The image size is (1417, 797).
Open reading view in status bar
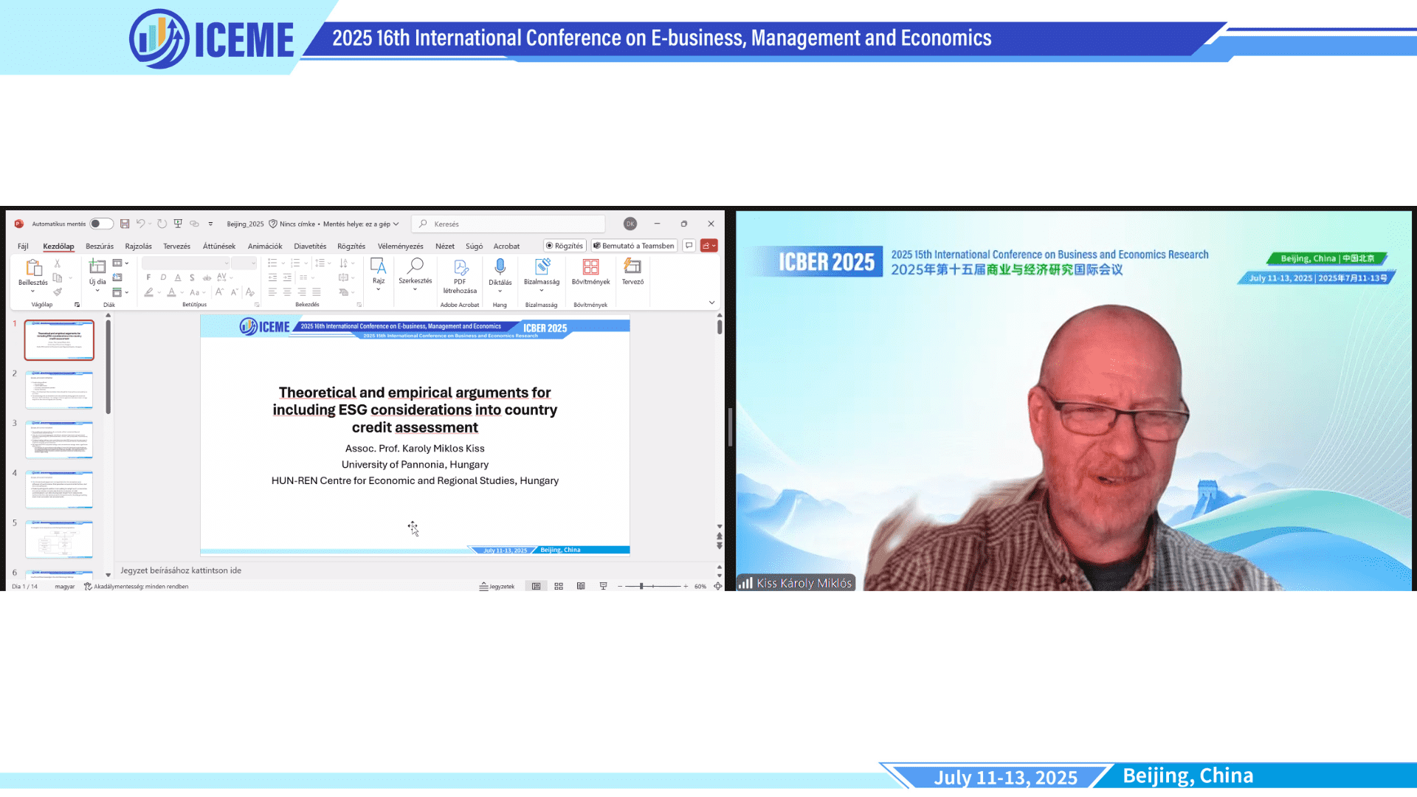click(581, 586)
